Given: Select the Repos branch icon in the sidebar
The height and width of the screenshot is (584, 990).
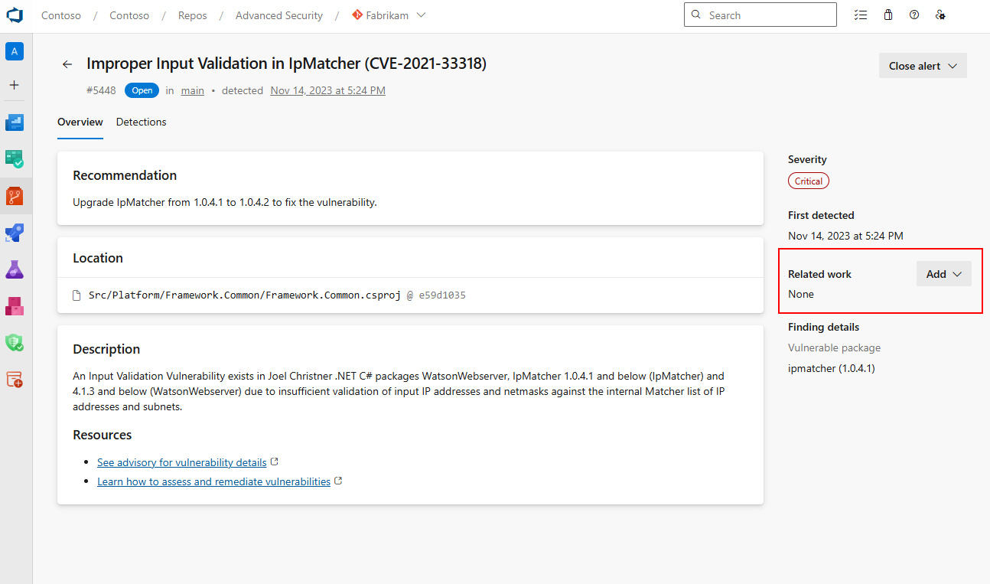Looking at the screenshot, I should coord(15,196).
